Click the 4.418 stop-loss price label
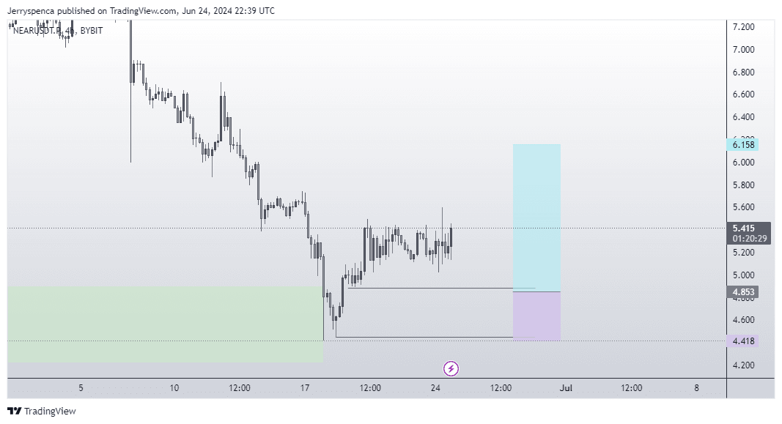This screenshot has width=782, height=424. [744, 341]
